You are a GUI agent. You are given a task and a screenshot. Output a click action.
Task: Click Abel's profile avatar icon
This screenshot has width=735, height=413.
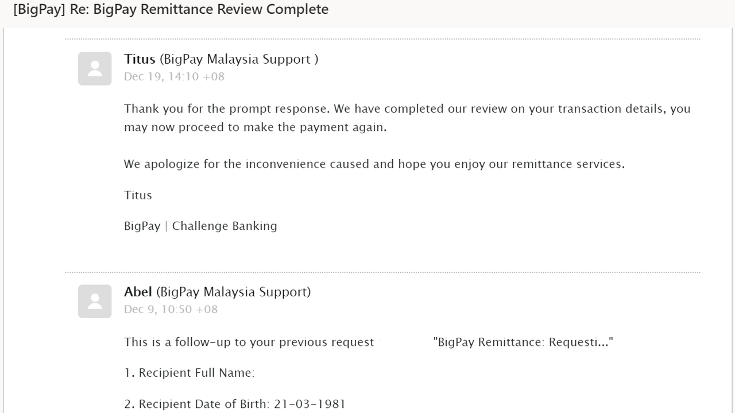(95, 301)
